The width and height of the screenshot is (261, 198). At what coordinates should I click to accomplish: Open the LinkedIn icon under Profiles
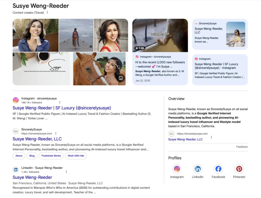(198, 168)
